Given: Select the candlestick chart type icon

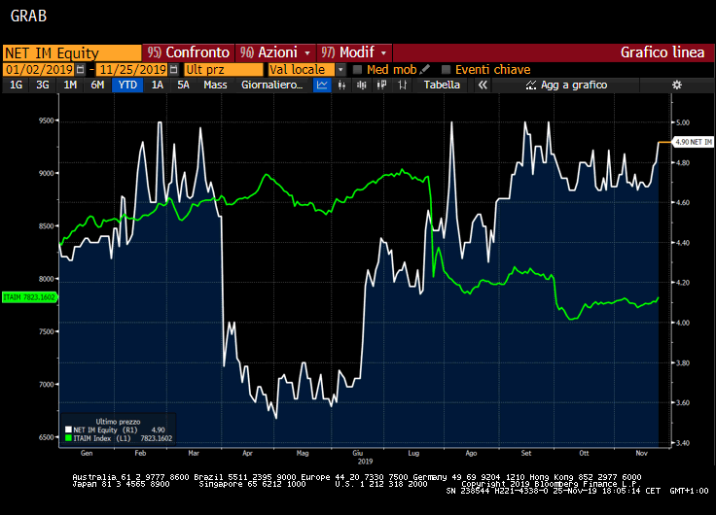Looking at the screenshot, I should coord(341,85).
